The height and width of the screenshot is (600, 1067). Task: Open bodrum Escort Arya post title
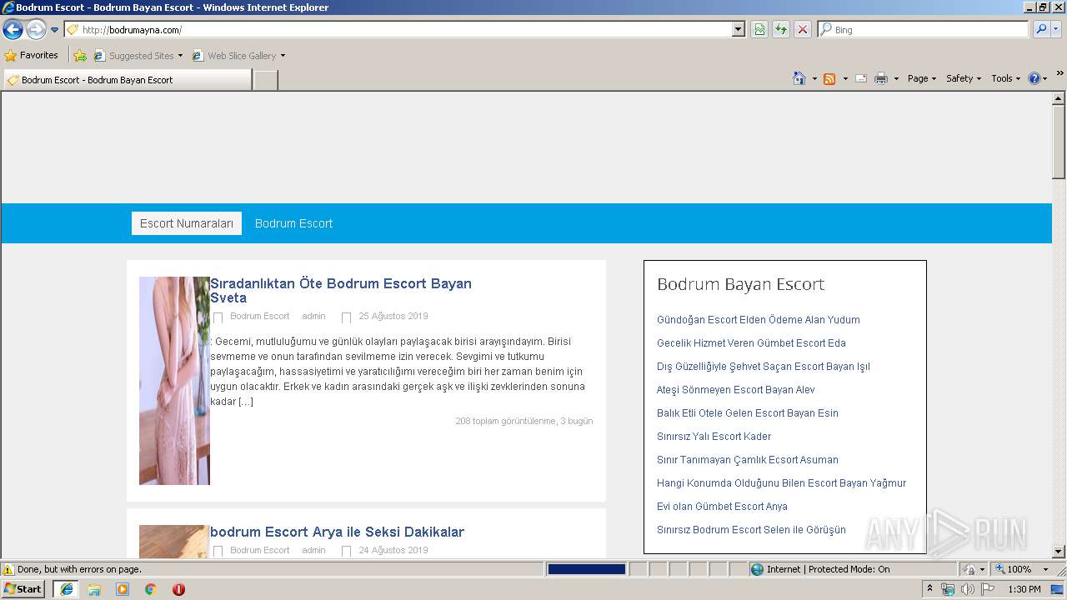pyautogui.click(x=337, y=532)
